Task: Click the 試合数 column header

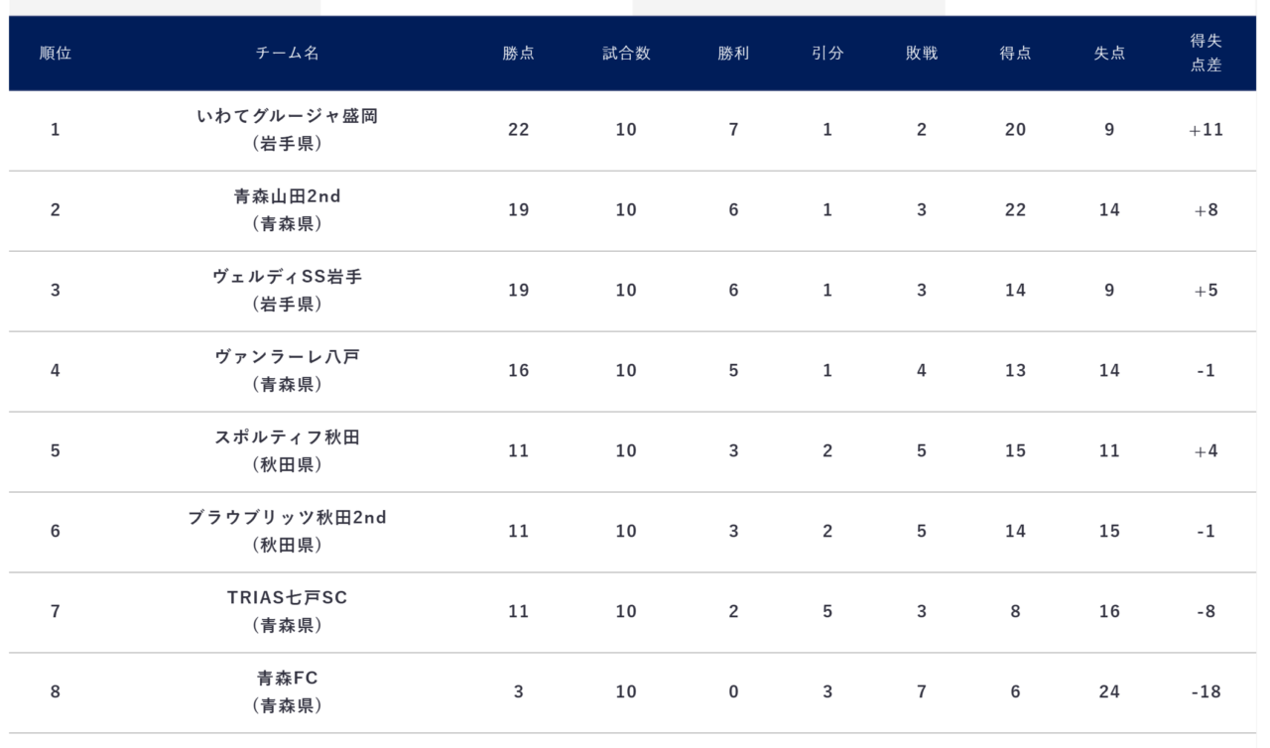Action: (626, 54)
